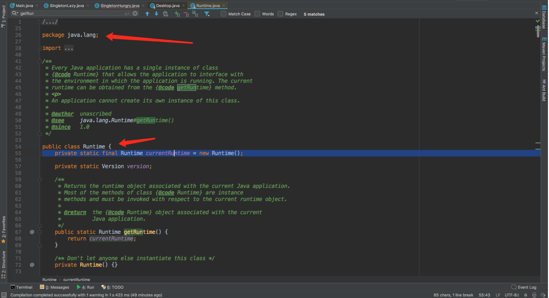Expand the folded header comment at line 1
The image size is (549, 298).
[40, 22]
